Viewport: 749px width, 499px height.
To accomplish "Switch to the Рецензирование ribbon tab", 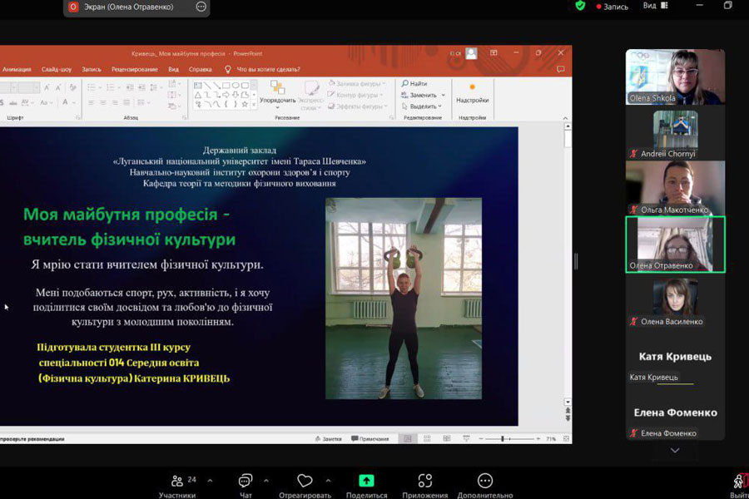I will 134,69.
